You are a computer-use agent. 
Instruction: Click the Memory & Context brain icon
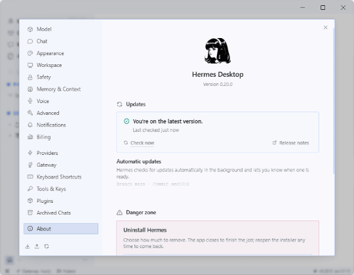30,89
